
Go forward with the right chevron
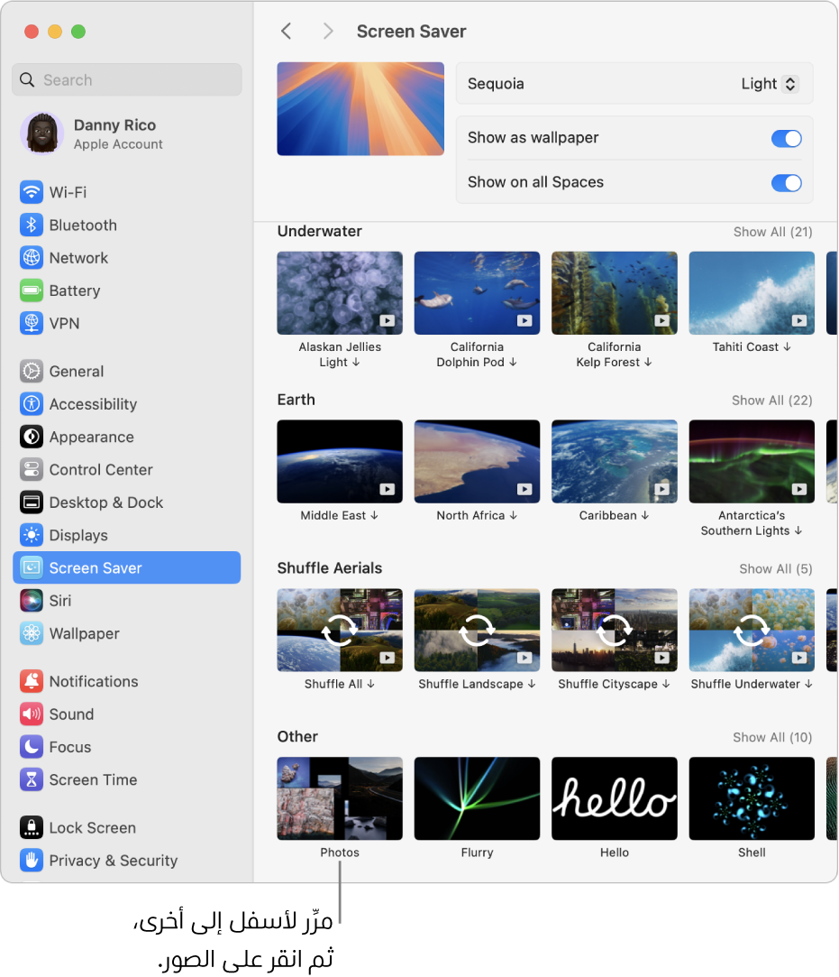(328, 32)
